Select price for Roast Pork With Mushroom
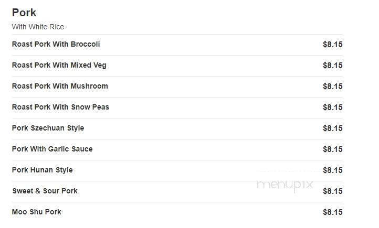The height and width of the screenshot is (228, 379). tap(333, 86)
